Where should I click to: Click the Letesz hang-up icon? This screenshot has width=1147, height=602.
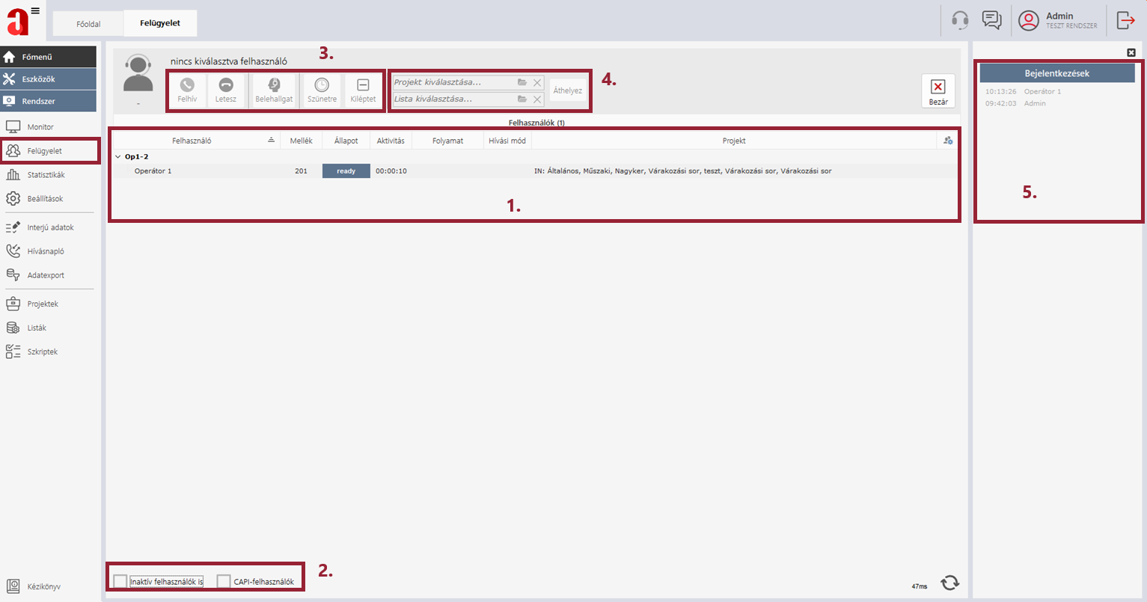coord(225,90)
